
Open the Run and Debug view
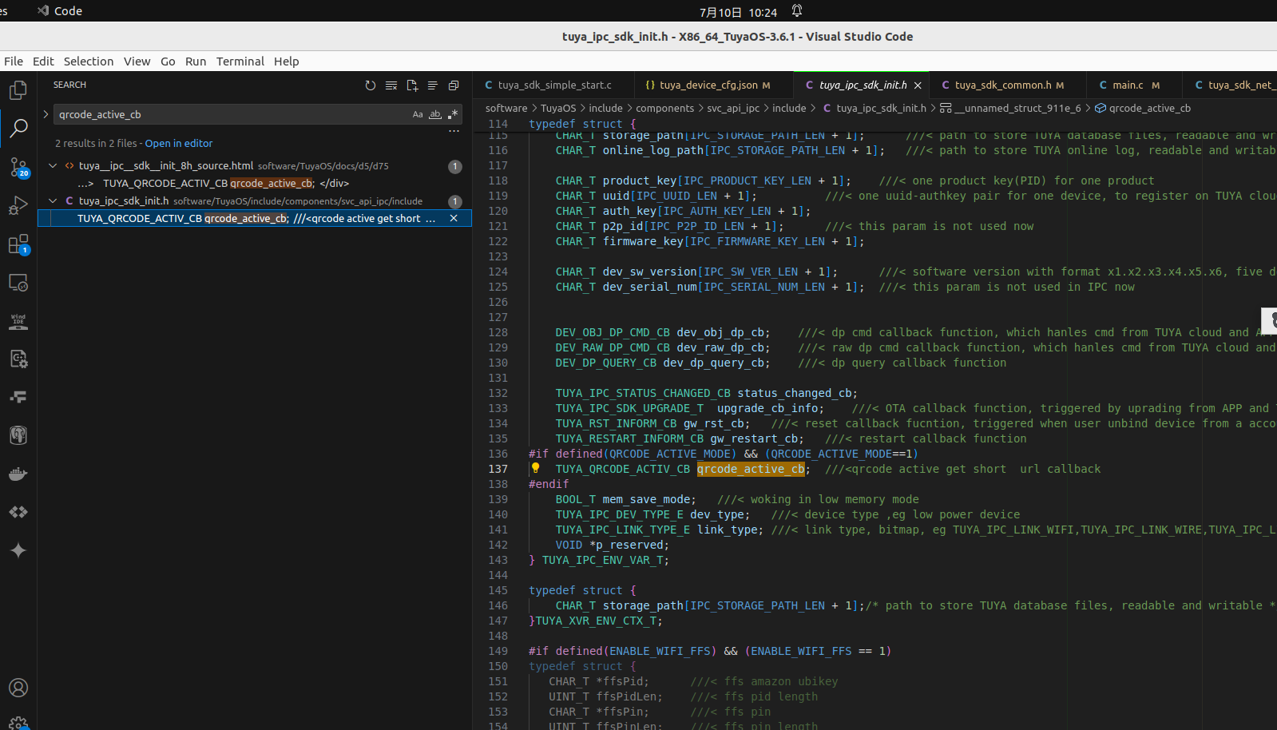click(18, 205)
